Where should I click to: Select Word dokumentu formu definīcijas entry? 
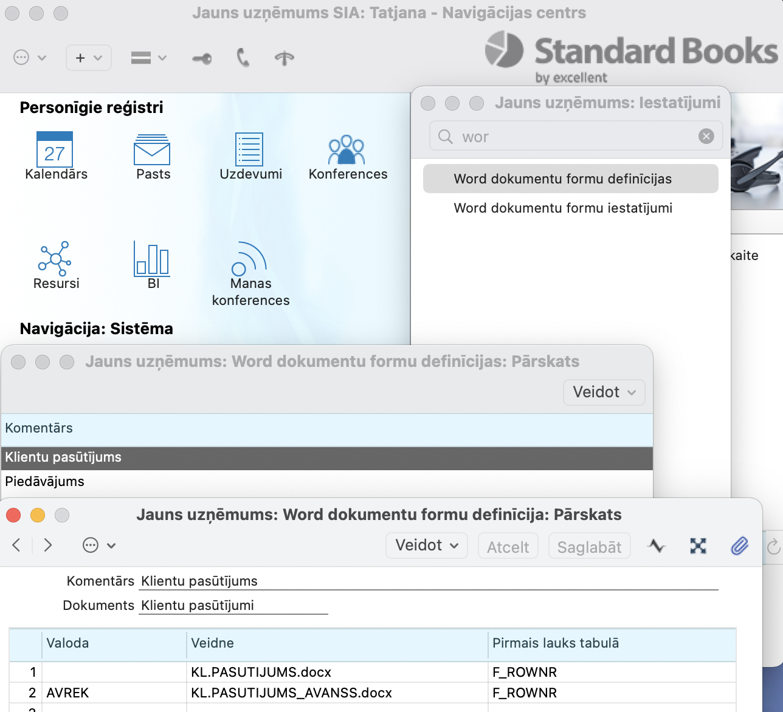point(563,179)
